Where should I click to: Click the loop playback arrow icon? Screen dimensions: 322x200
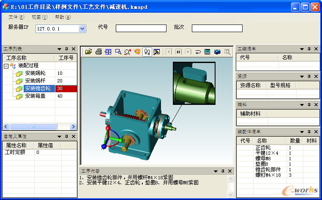click(x=198, y=52)
